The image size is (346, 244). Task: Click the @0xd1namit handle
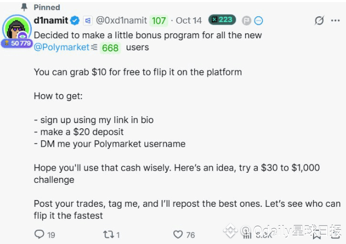(x=121, y=20)
